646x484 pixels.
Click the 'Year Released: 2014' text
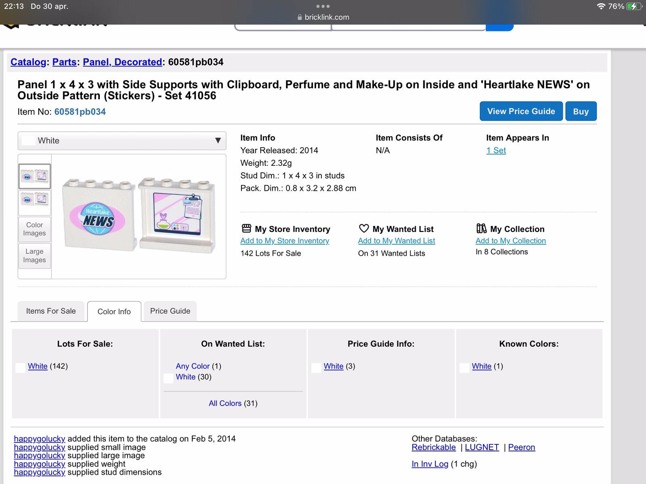(x=279, y=150)
